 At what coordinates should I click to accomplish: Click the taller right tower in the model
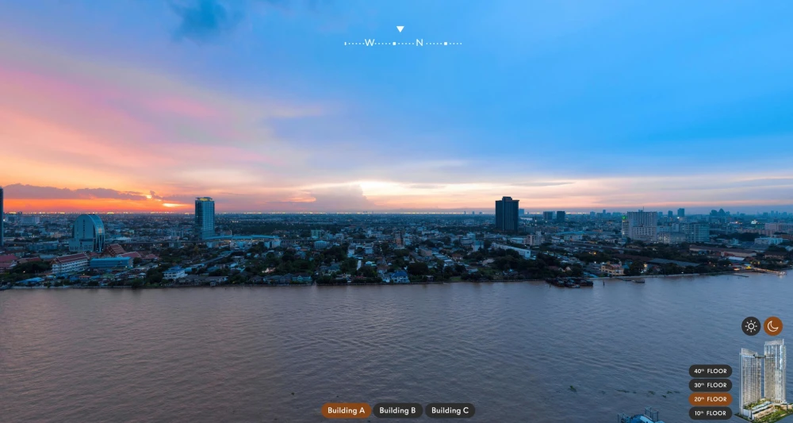(x=775, y=371)
